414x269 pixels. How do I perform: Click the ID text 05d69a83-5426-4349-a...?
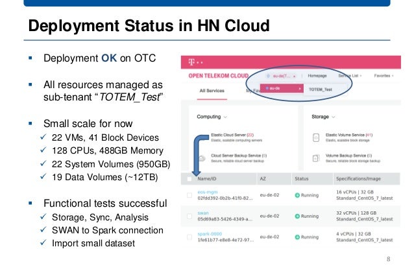pos(225,219)
